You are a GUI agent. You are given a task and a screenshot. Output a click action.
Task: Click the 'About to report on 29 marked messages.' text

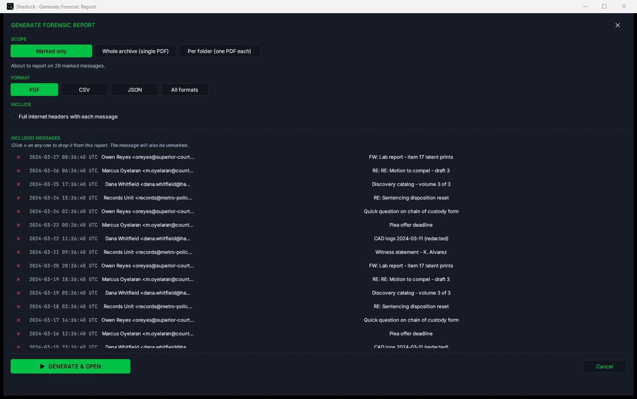pyautogui.click(x=58, y=66)
